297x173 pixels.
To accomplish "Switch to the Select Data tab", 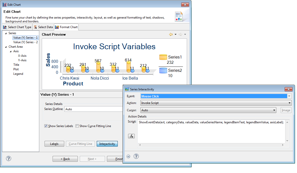I will [43, 27].
